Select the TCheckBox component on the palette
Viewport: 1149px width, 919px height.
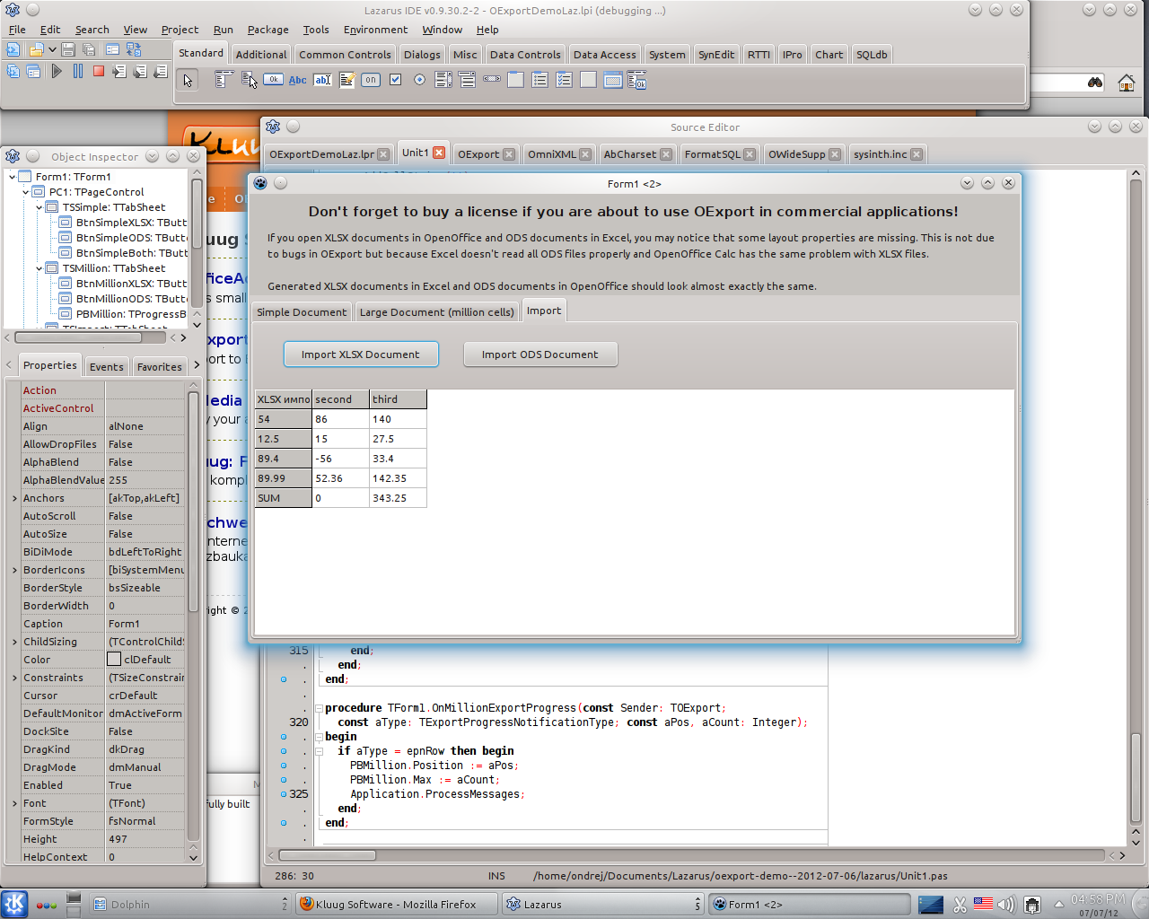395,80
